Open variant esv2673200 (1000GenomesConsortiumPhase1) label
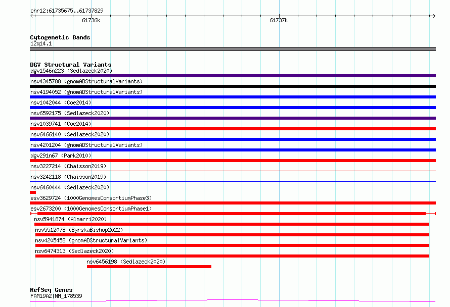The height and width of the screenshot is (307, 450). coord(91,209)
